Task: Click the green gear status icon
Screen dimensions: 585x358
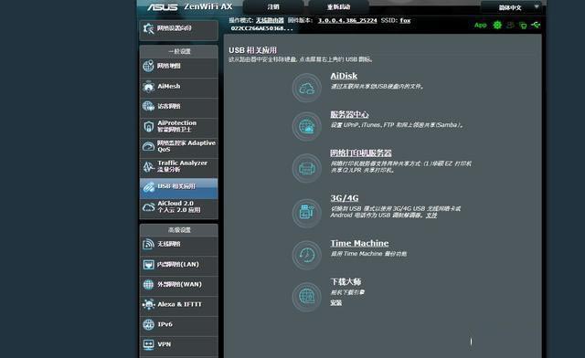Action: [497, 25]
